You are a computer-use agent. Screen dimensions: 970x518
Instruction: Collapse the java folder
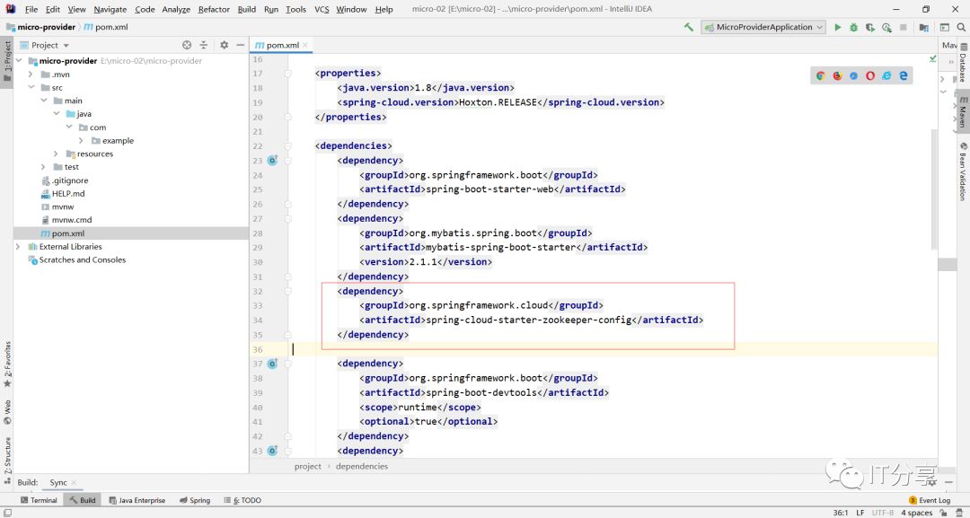point(57,114)
